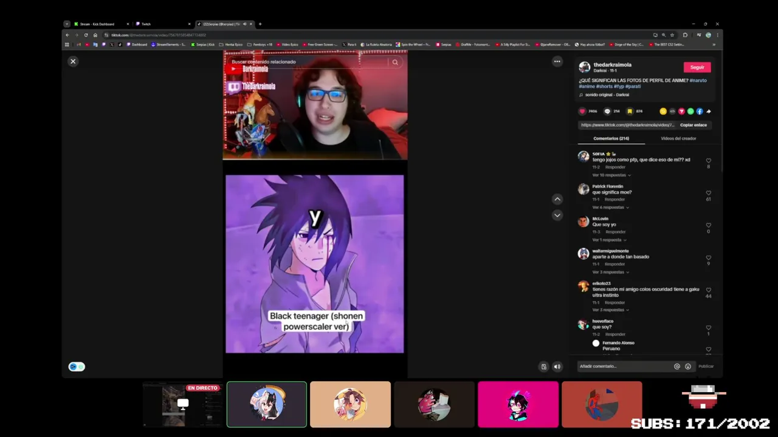Toggle the auto-scroll switch at bottom left

pyautogui.click(x=77, y=367)
